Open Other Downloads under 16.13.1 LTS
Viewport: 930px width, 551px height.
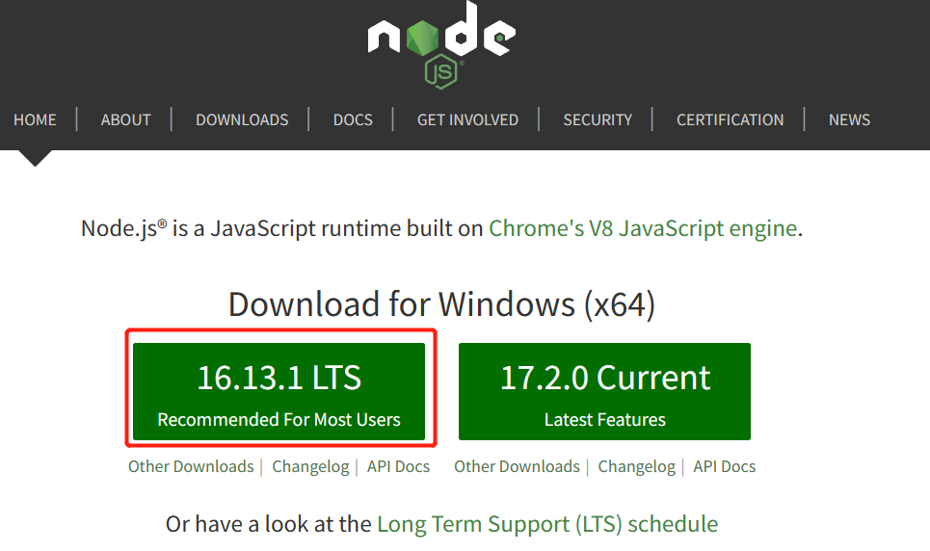pos(191,467)
